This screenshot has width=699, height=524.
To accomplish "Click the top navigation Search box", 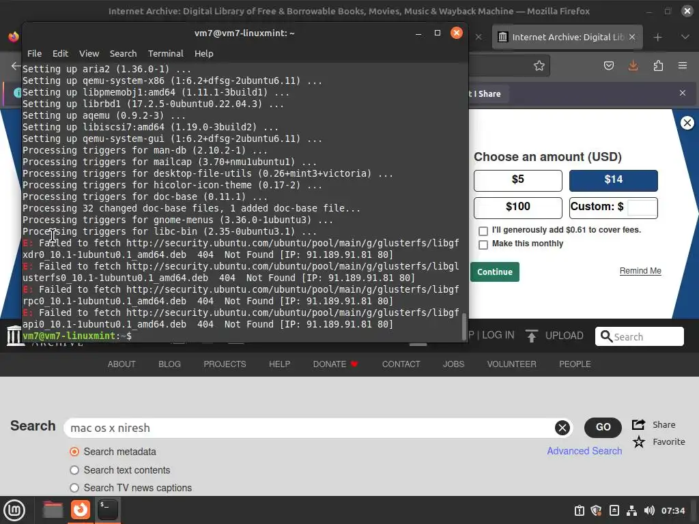I will [639, 336].
